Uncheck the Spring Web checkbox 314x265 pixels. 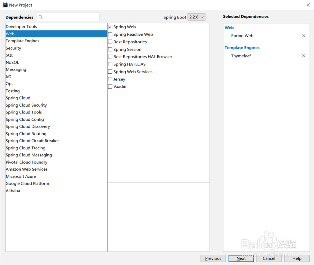click(110, 27)
